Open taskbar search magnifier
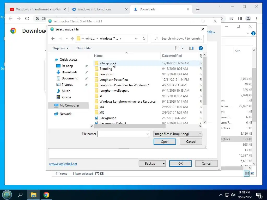The width and height of the screenshot is (267, 200). coord(20,195)
